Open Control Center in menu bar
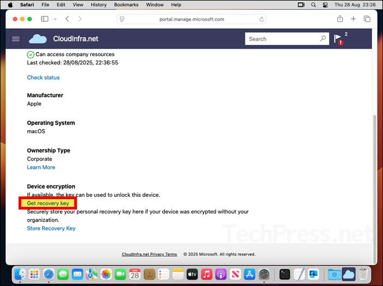 tap(325, 5)
